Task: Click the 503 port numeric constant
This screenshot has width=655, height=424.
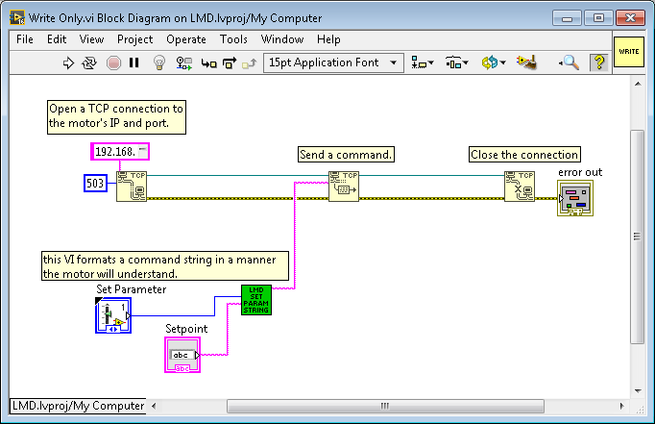Action: tap(96, 183)
